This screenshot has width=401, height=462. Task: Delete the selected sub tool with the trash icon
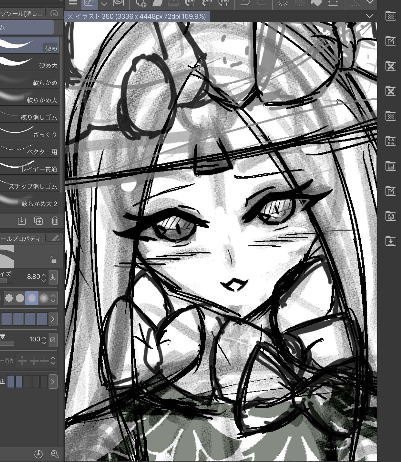(x=55, y=221)
